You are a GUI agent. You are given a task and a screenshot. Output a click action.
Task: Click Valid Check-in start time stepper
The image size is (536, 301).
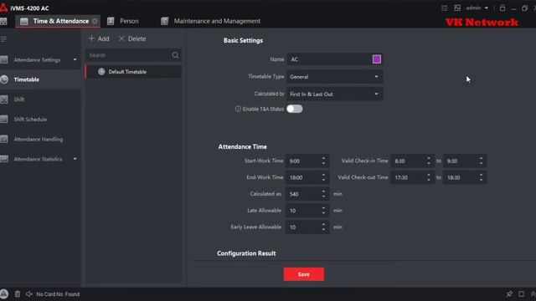tap(428, 161)
